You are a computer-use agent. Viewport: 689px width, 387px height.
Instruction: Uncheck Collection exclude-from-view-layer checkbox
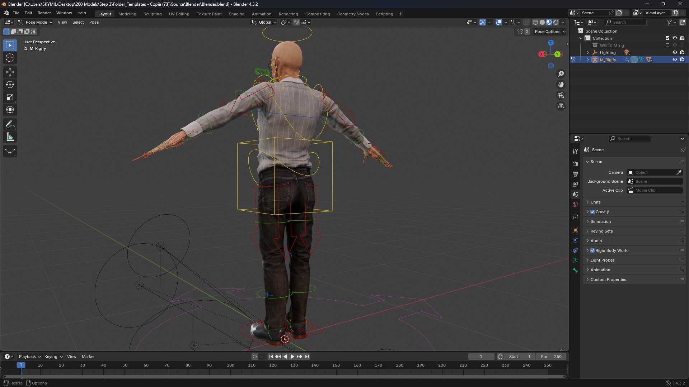667,38
